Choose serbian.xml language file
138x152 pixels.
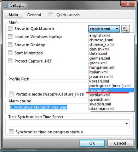pyautogui.click(x=111, y=95)
